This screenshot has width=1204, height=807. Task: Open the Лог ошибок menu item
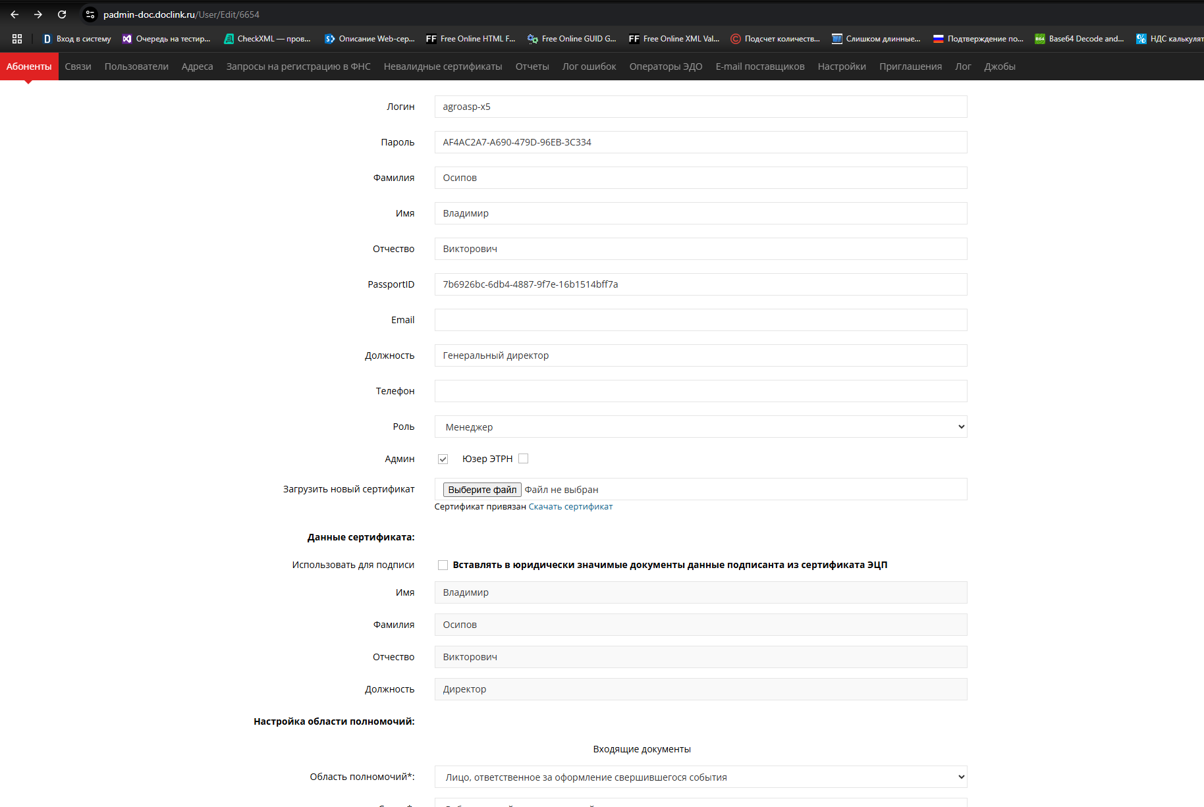coord(589,66)
